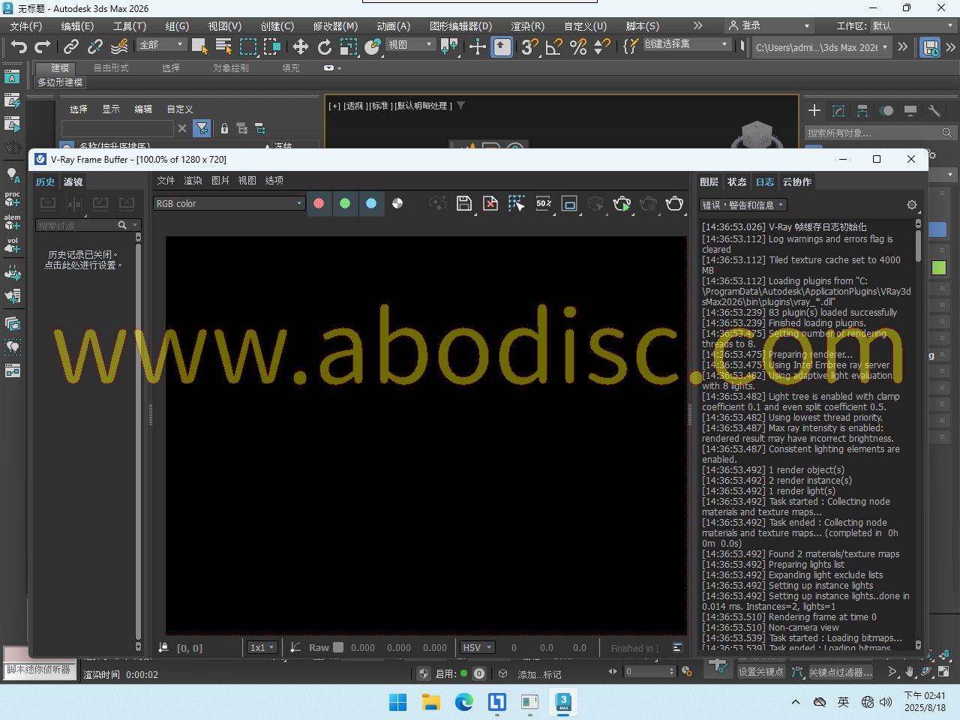Open the RGB color channel dropdown
This screenshot has width=960, height=720.
click(x=229, y=203)
